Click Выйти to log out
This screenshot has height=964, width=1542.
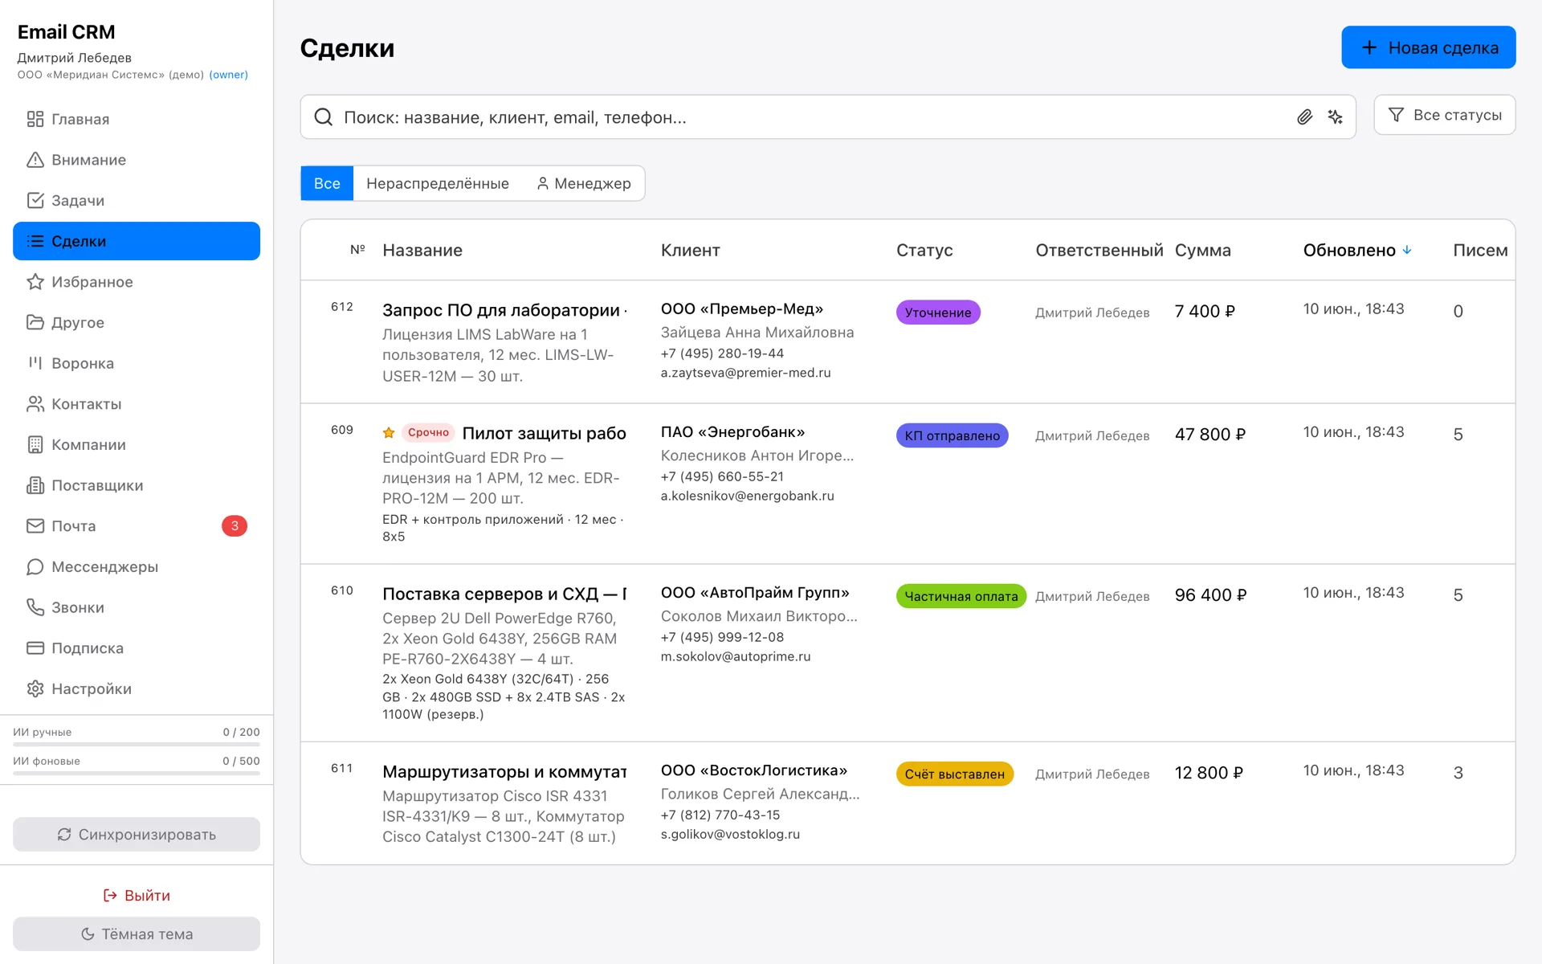[x=137, y=896]
